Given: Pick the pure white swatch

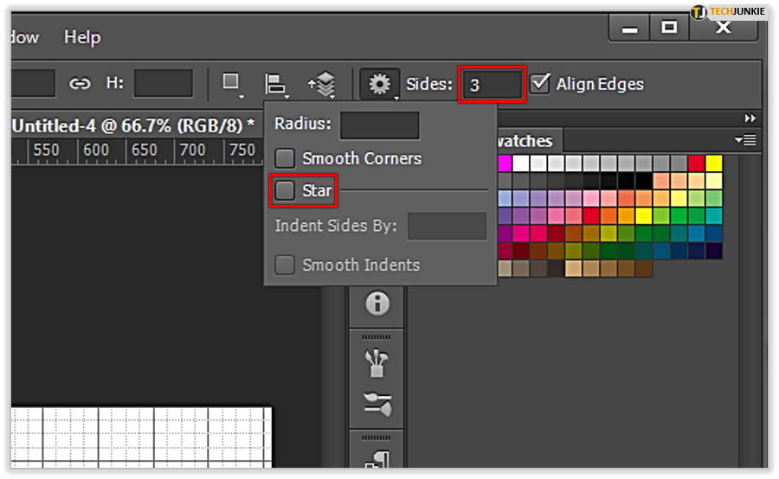Looking at the screenshot, I should tap(521, 163).
